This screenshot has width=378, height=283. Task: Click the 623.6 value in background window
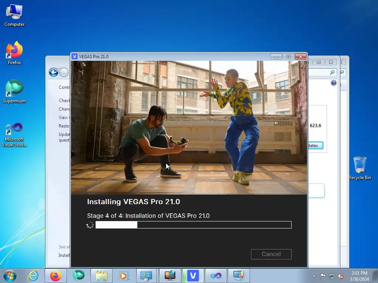[316, 126]
